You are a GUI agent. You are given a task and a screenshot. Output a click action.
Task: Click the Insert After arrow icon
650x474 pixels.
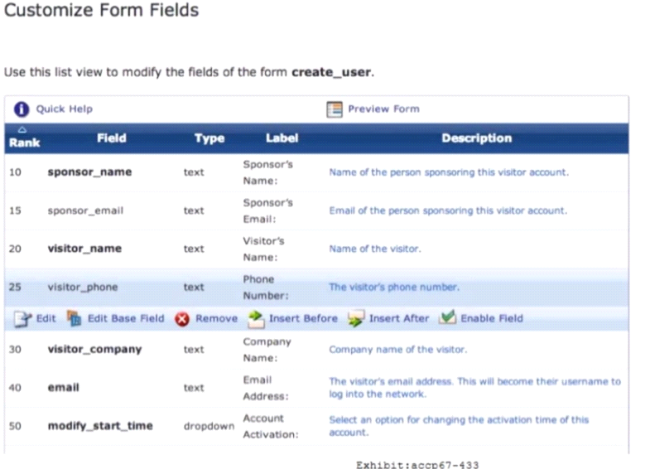click(x=356, y=318)
